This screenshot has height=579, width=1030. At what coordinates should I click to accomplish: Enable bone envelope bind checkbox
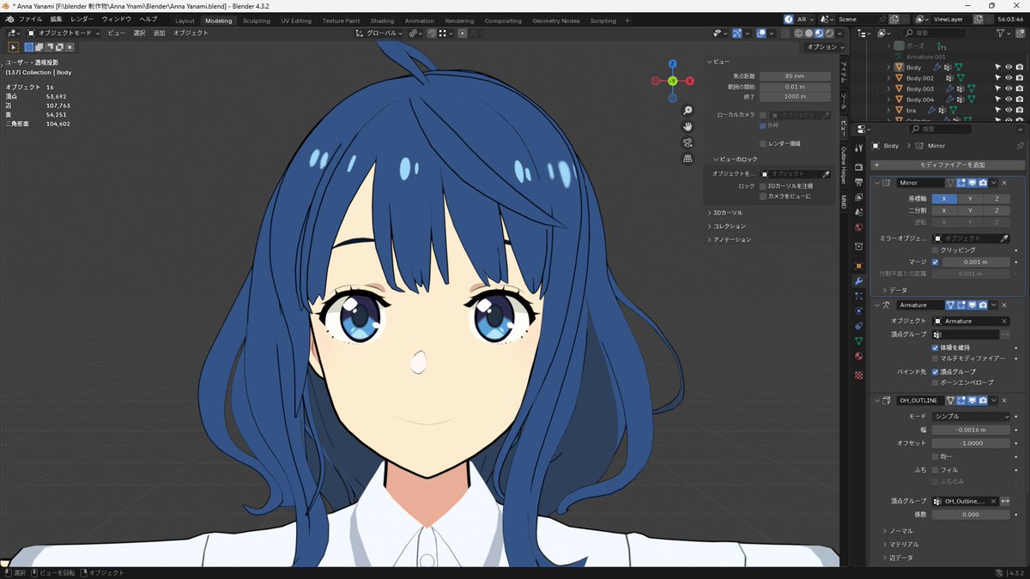[935, 382]
